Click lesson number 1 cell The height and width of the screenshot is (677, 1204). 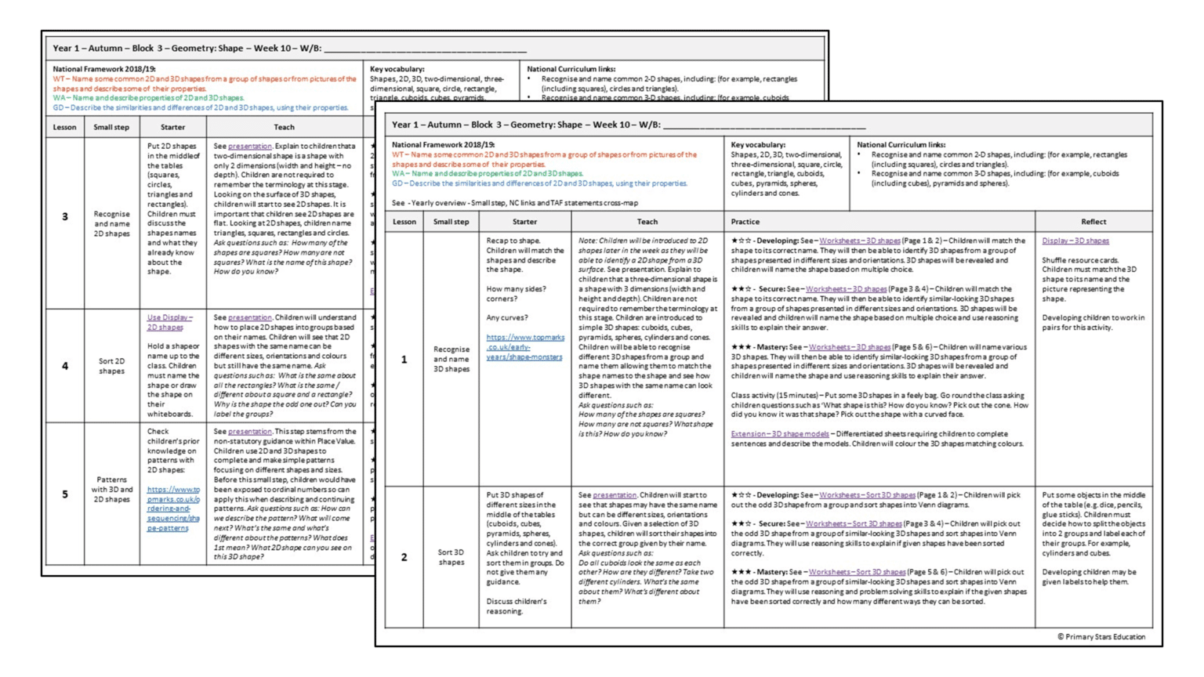[404, 360]
